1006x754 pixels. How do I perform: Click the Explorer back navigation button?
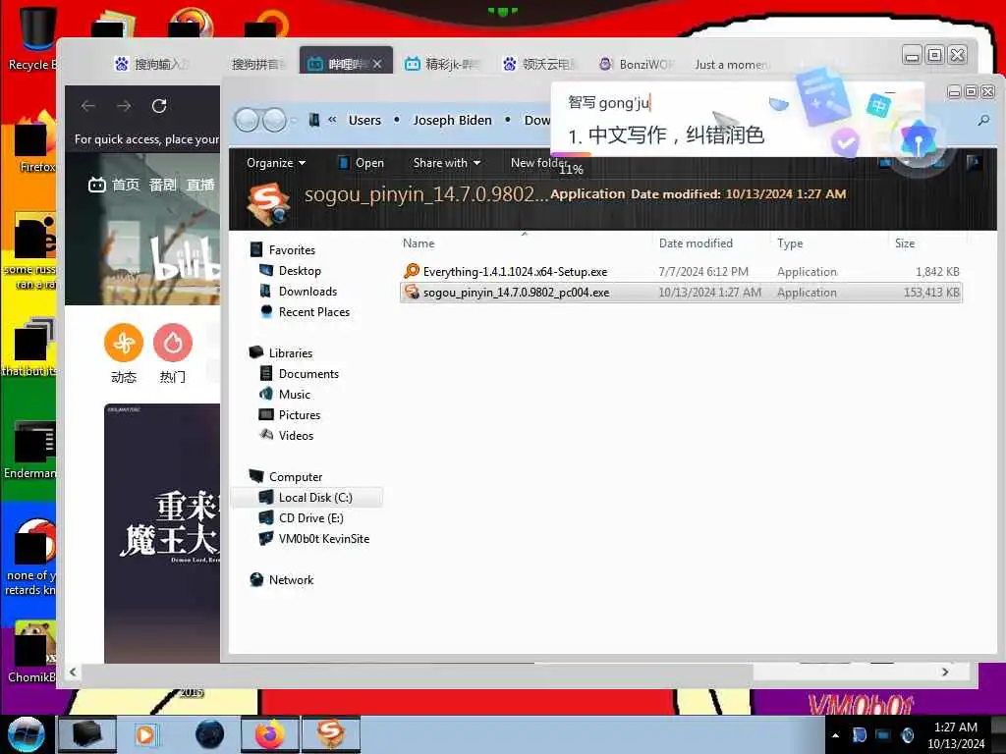coord(247,120)
